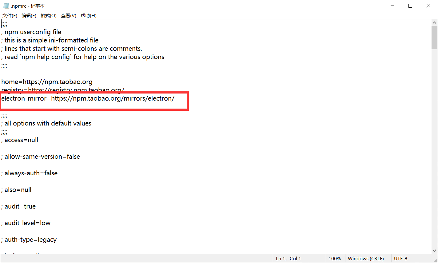Image resolution: width=438 pixels, height=263 pixels.
Task: Open the 文件(F) menu
Action: [10, 16]
